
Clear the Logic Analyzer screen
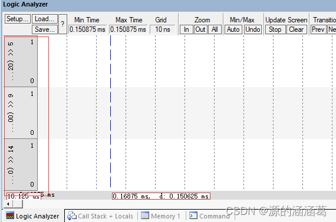pos(297,29)
